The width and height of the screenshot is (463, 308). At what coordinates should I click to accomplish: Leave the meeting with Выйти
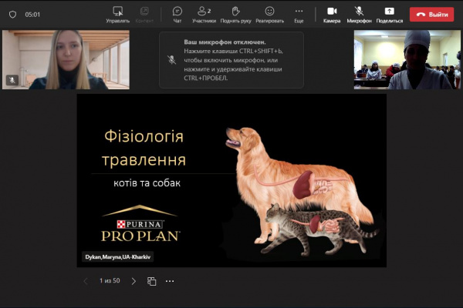431,15
